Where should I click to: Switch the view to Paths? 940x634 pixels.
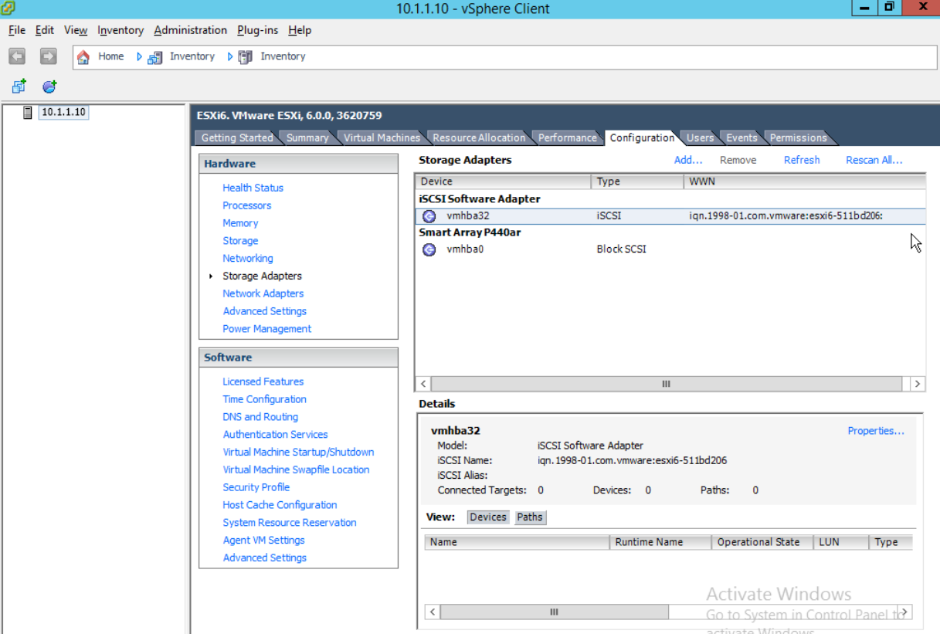click(530, 517)
